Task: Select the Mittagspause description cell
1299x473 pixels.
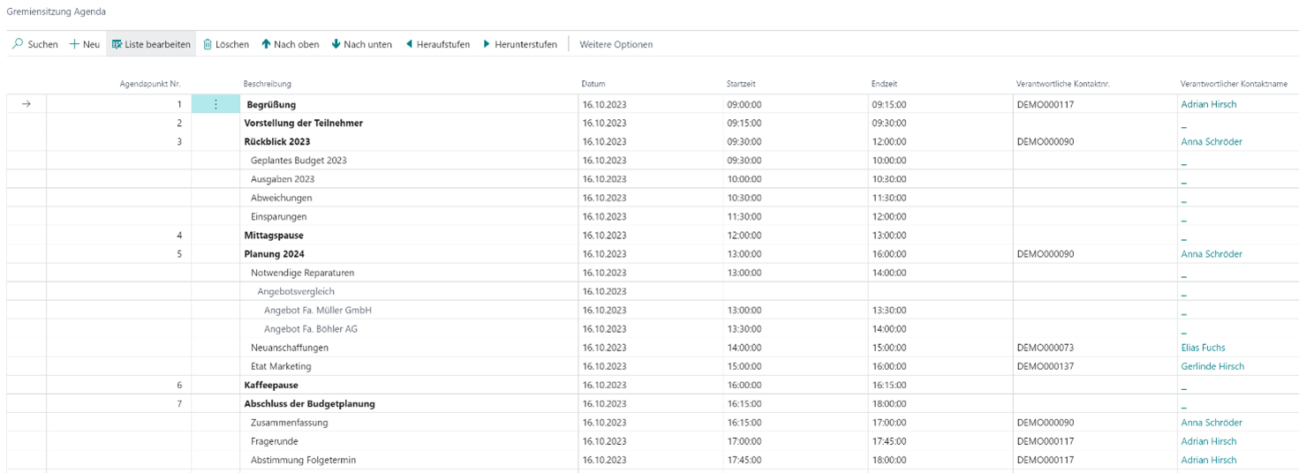Action: pos(273,236)
